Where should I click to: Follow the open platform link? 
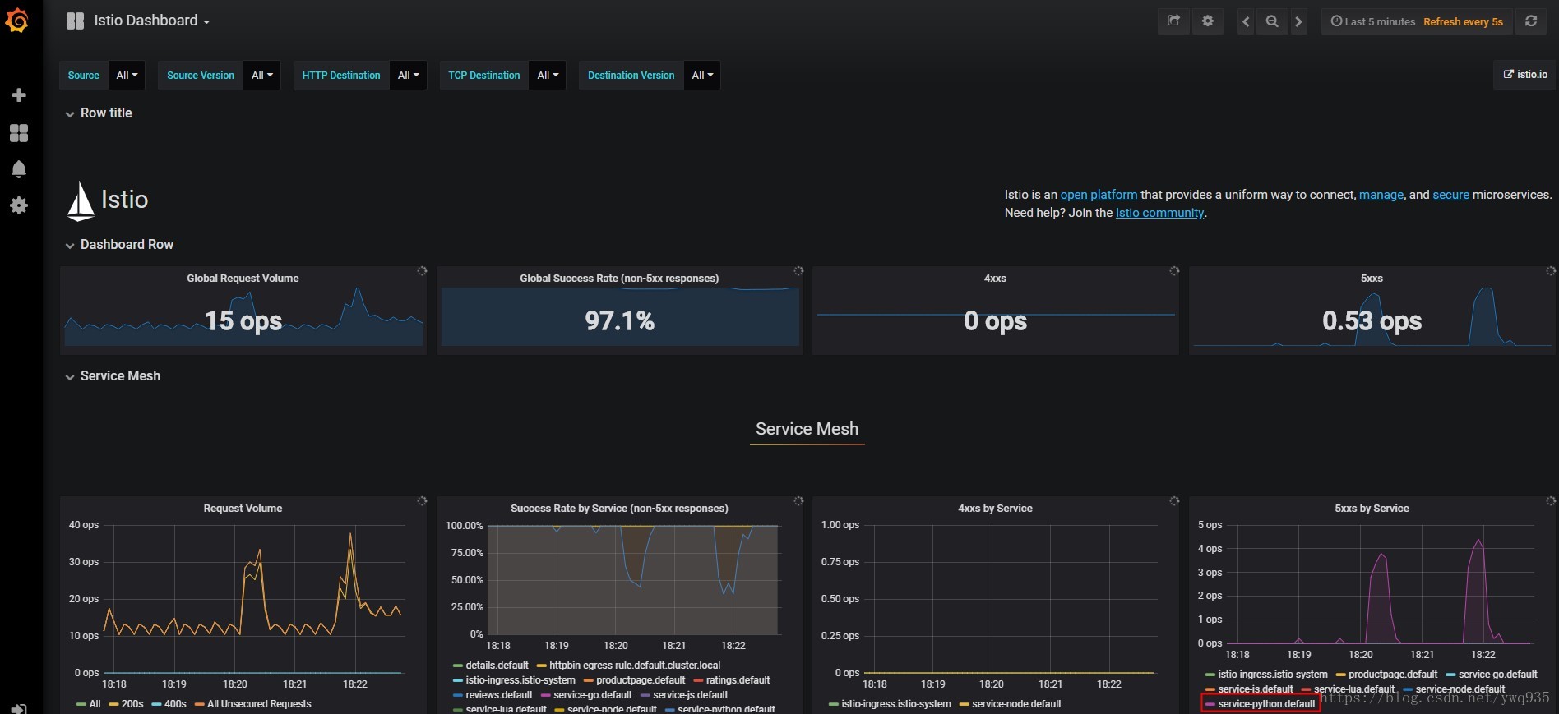pyautogui.click(x=1099, y=195)
